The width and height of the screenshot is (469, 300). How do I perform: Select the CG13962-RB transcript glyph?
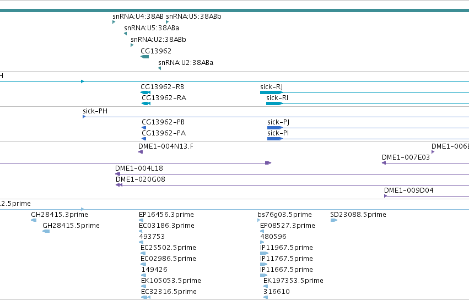[145, 92]
